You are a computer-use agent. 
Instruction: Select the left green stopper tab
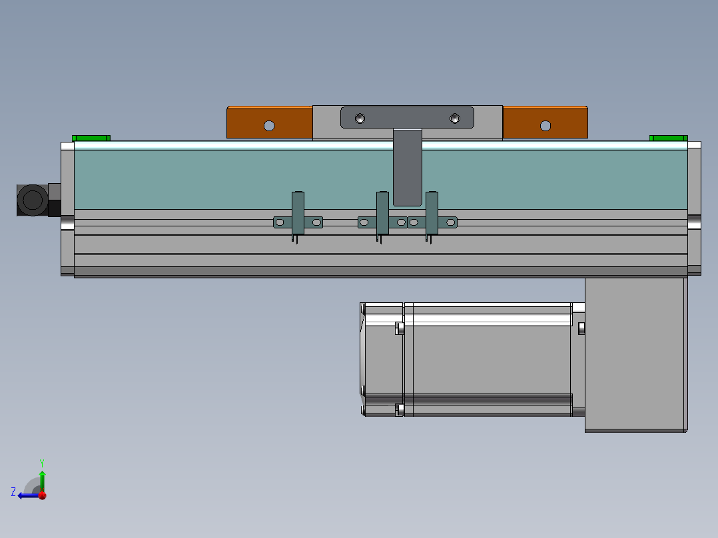pyautogui.click(x=91, y=138)
